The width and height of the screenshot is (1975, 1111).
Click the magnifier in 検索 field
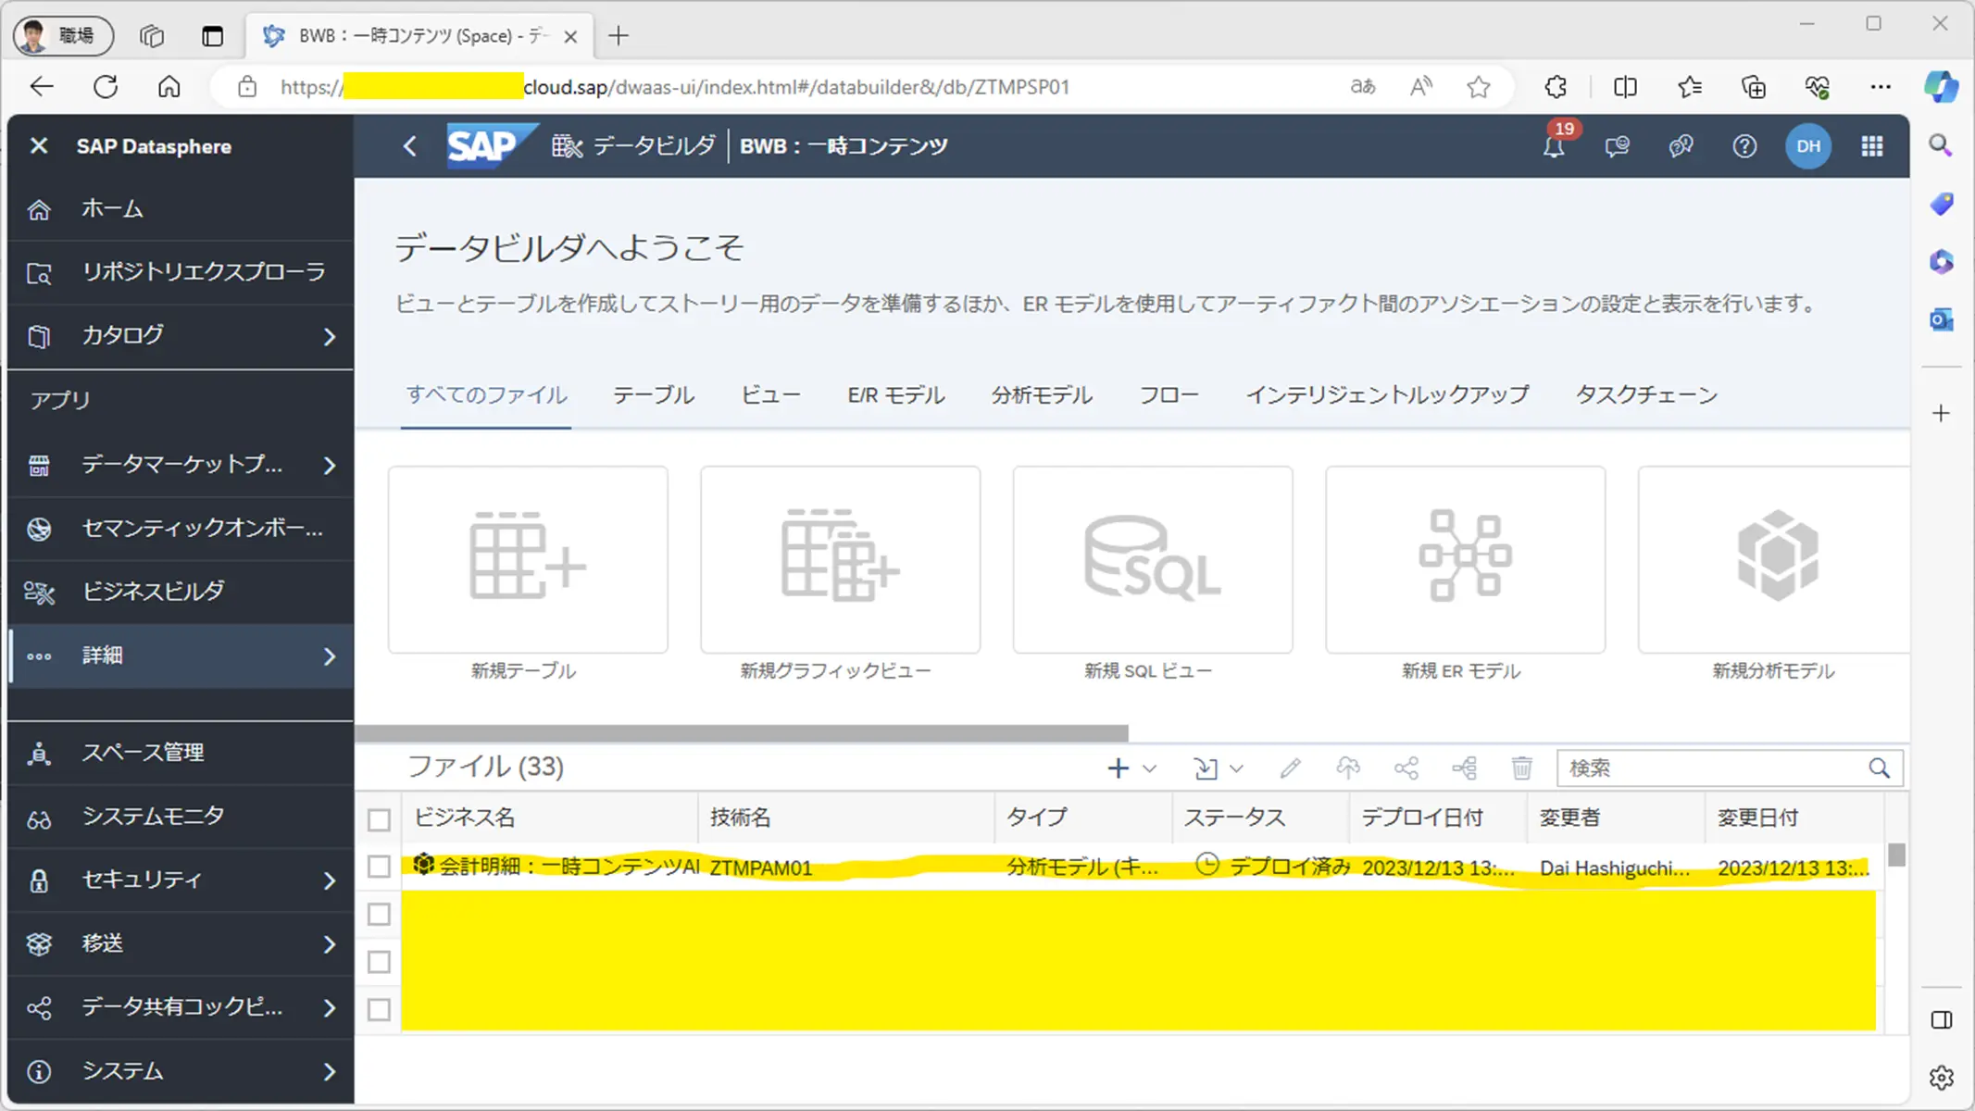coord(1879,768)
